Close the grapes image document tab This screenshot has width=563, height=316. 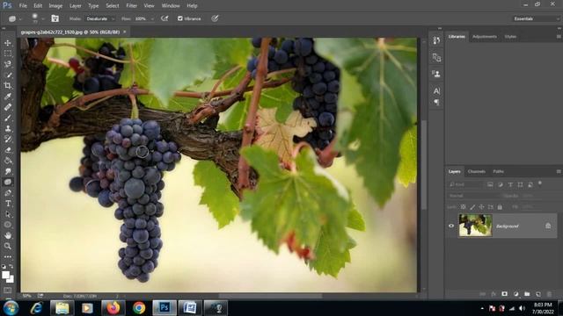(x=125, y=32)
